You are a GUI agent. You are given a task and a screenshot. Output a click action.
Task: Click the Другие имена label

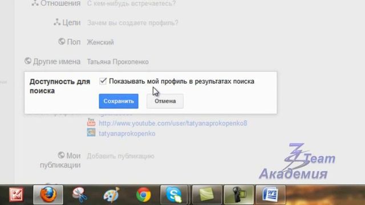[x=57, y=61]
